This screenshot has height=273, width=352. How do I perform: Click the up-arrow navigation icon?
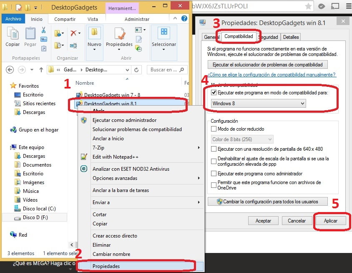pyautogui.click(x=41, y=70)
